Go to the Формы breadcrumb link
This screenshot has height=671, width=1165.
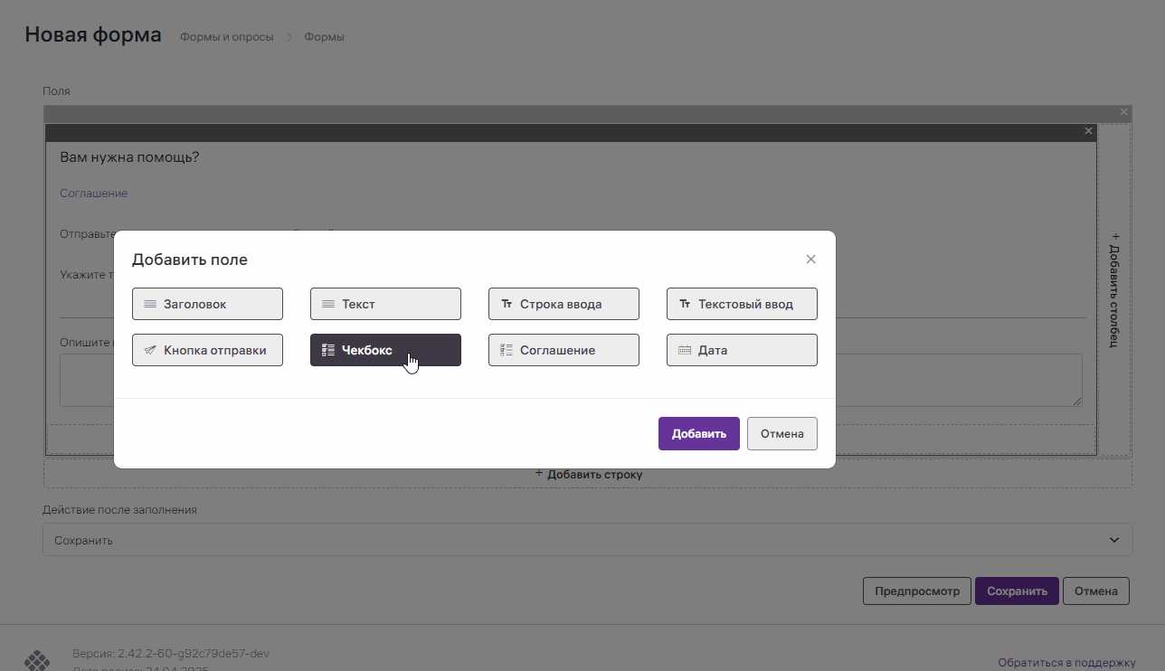point(324,37)
